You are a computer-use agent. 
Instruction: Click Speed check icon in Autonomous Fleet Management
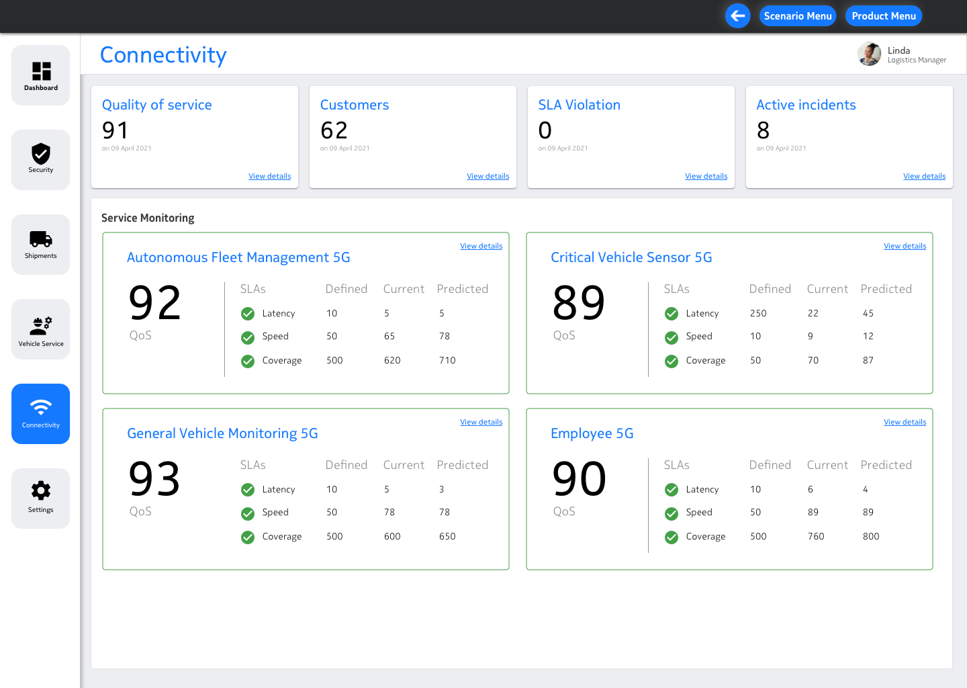click(x=248, y=337)
